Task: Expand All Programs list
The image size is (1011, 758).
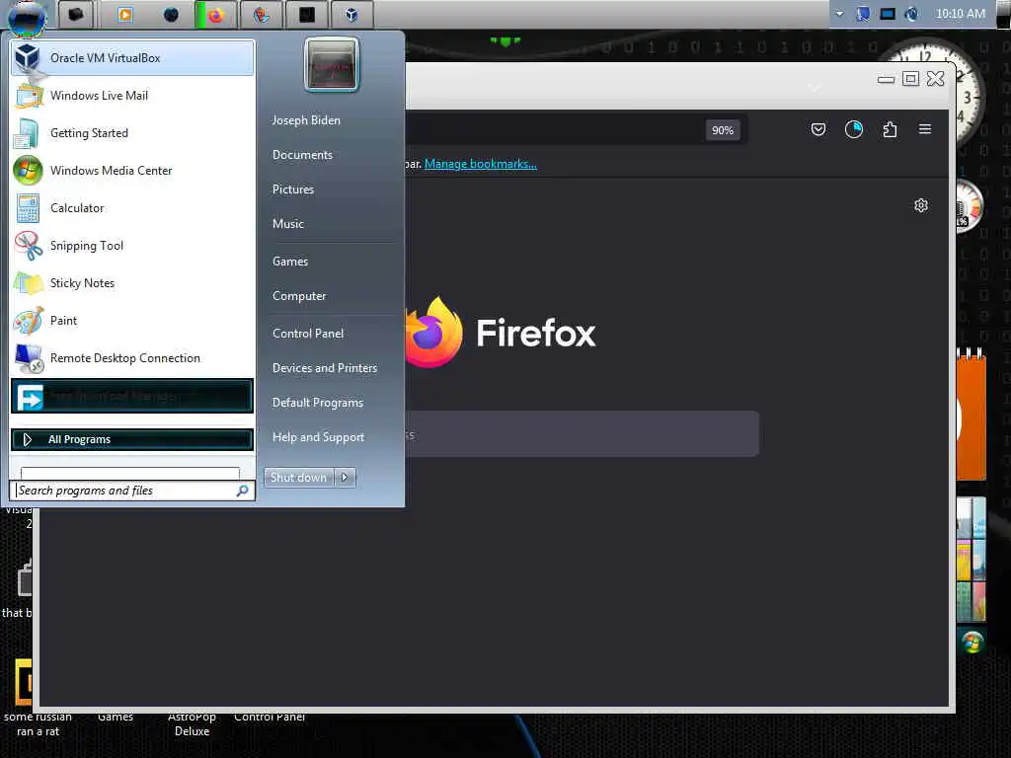Action: pyautogui.click(x=132, y=439)
